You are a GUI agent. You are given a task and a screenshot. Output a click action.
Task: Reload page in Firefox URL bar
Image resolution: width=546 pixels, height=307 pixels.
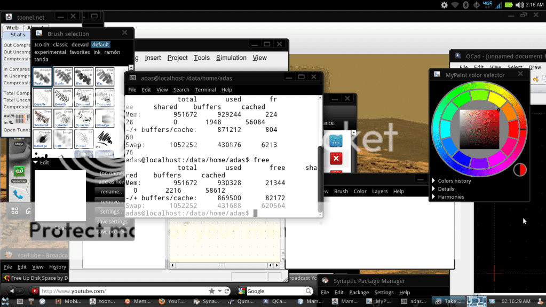(227, 291)
